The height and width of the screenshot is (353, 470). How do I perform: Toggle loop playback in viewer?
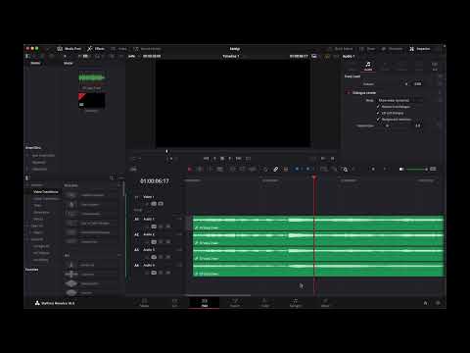pos(248,159)
